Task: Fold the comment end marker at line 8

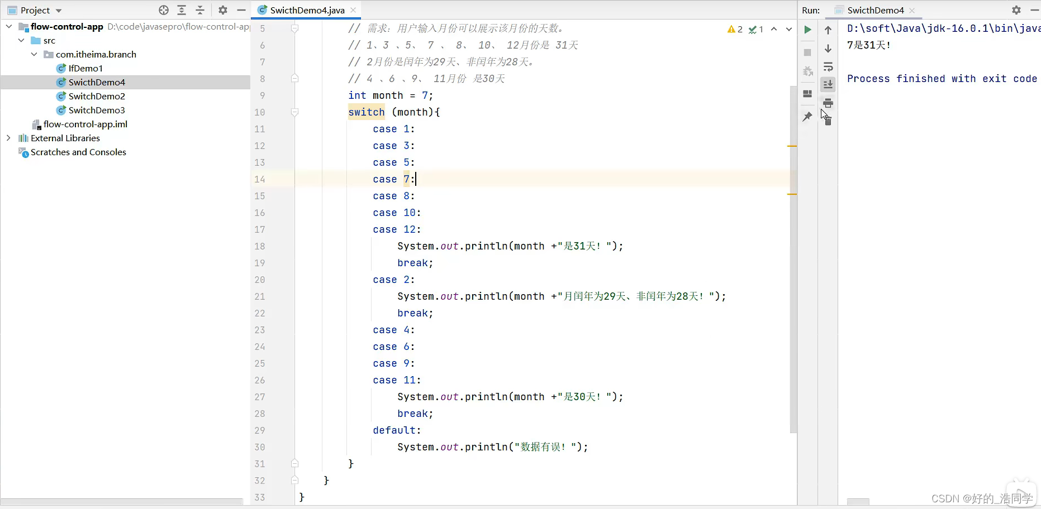Action: 294,79
